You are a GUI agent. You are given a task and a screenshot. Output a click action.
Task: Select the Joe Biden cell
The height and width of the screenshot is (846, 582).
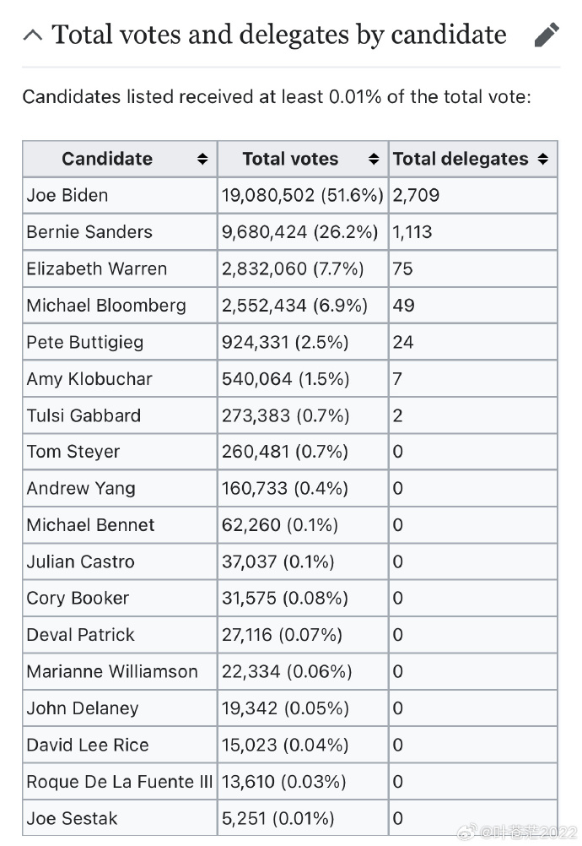coord(120,195)
